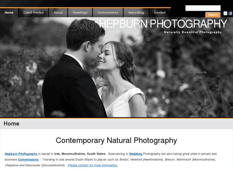This screenshot has width=233, height=175.
Task: Open the email envelope icon
Action: click(x=225, y=13)
